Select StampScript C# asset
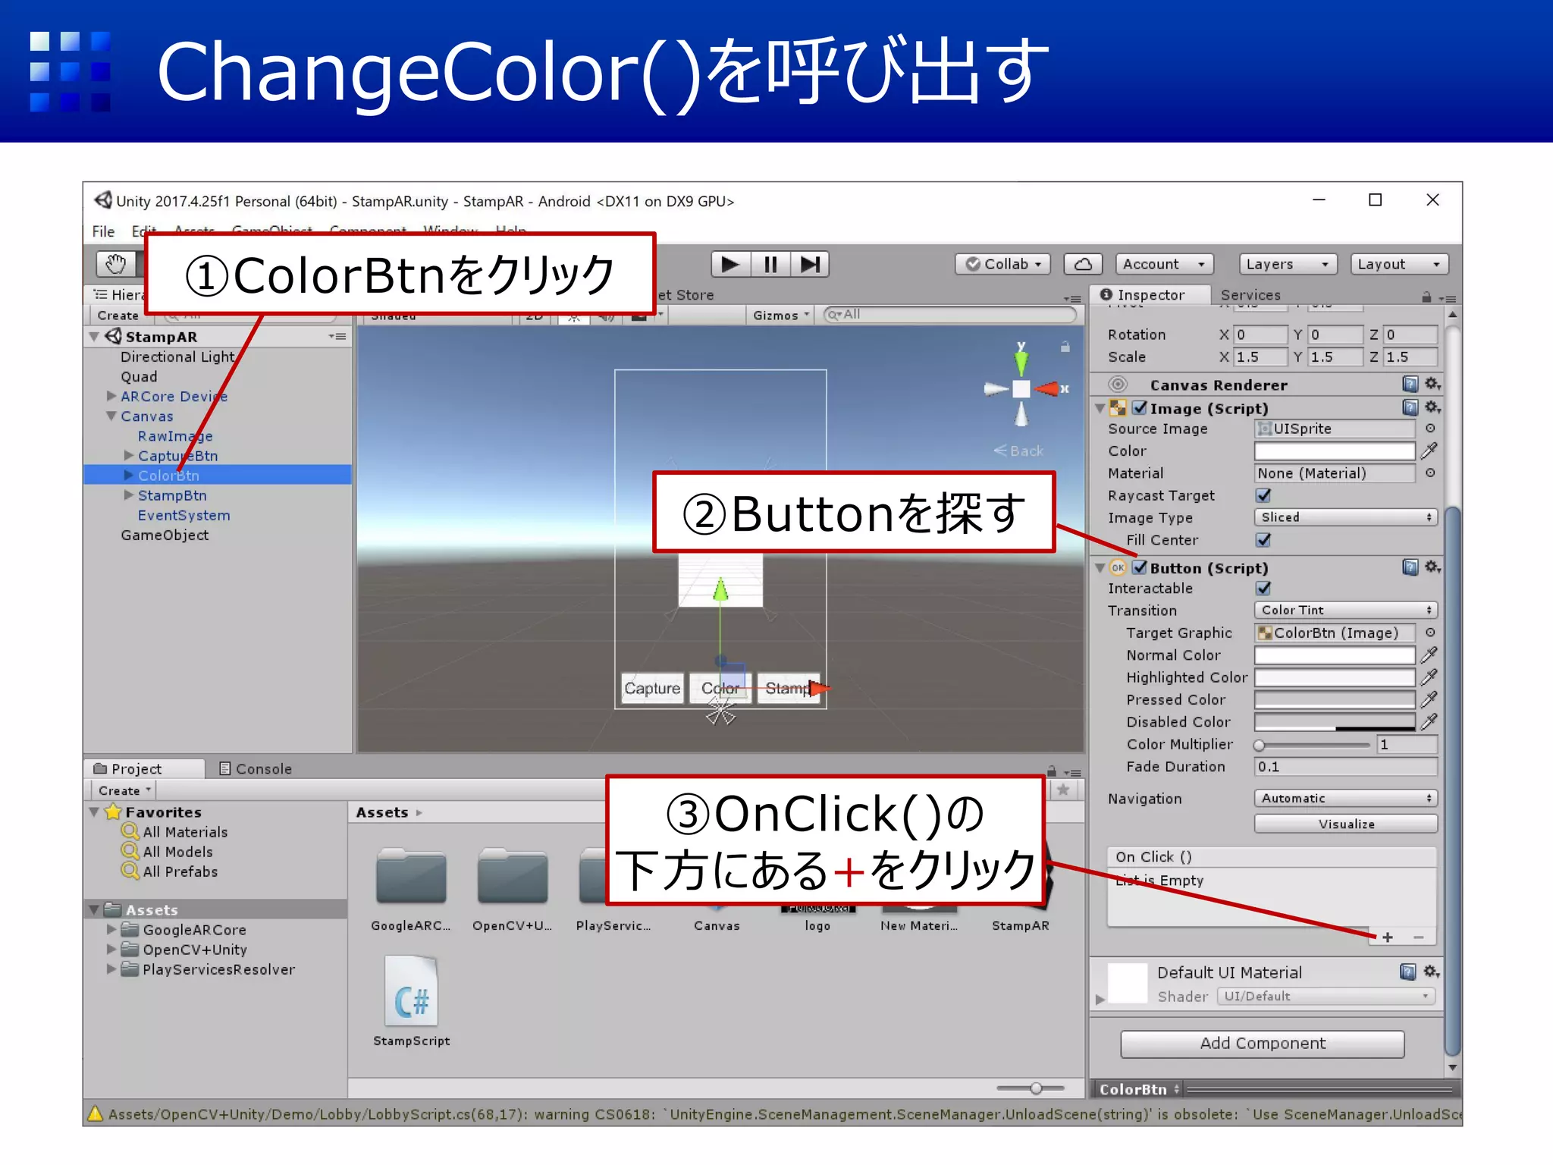 coord(411,1001)
